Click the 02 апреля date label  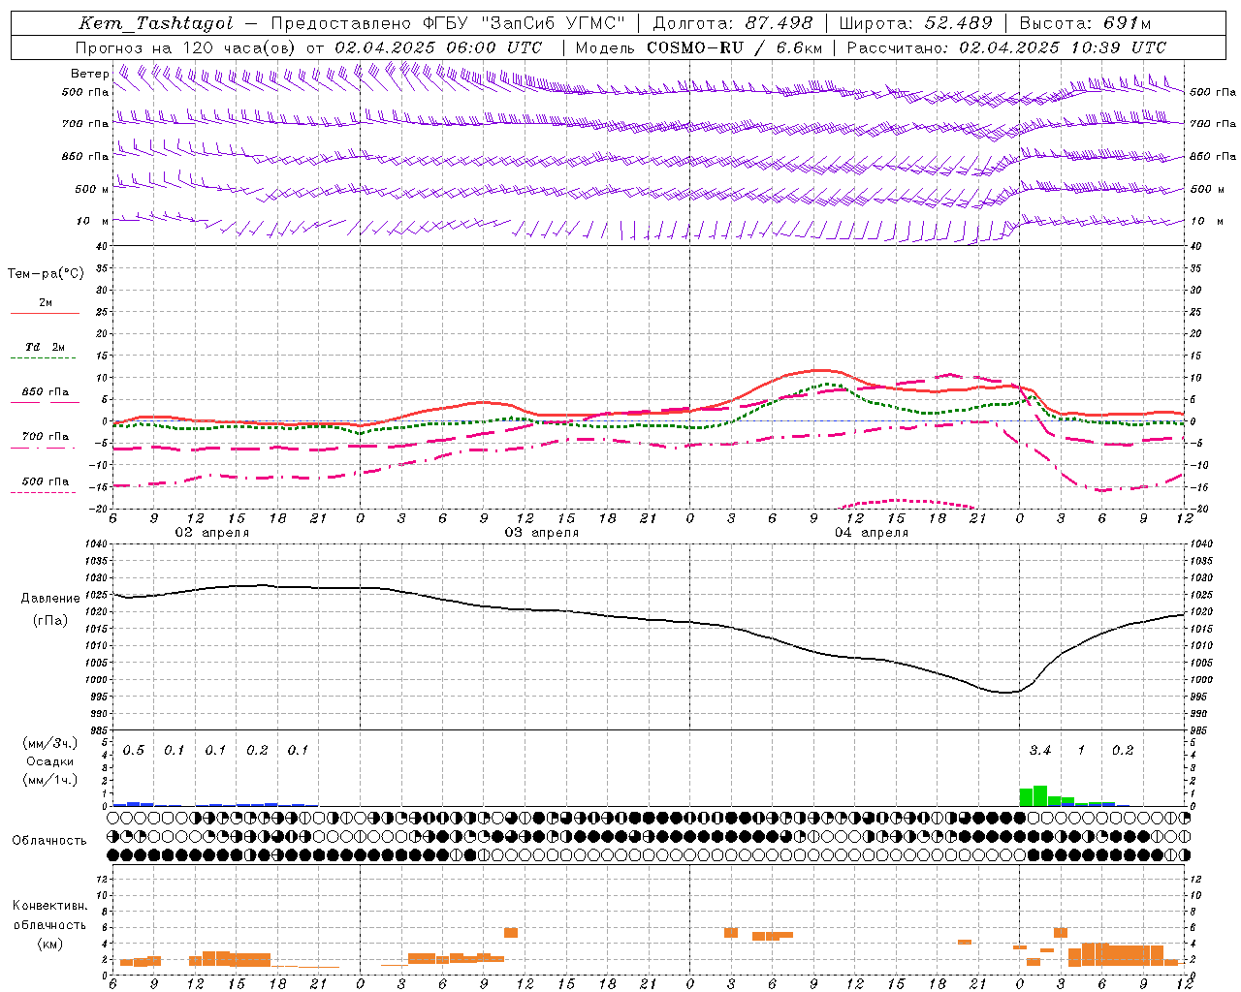pyautogui.click(x=211, y=533)
